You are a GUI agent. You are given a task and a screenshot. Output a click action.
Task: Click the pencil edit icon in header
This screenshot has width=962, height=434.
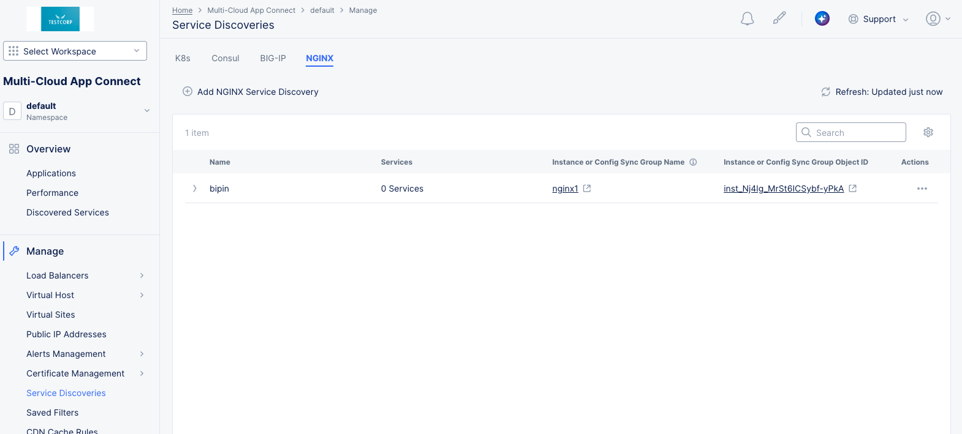pos(779,18)
